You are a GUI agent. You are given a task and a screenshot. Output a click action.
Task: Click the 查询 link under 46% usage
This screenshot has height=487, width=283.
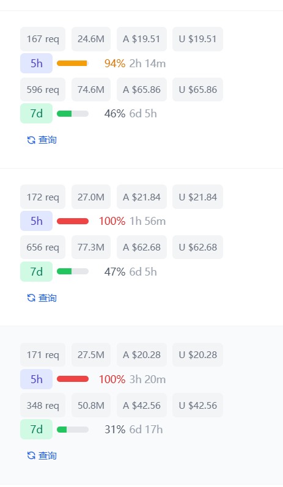(x=48, y=140)
